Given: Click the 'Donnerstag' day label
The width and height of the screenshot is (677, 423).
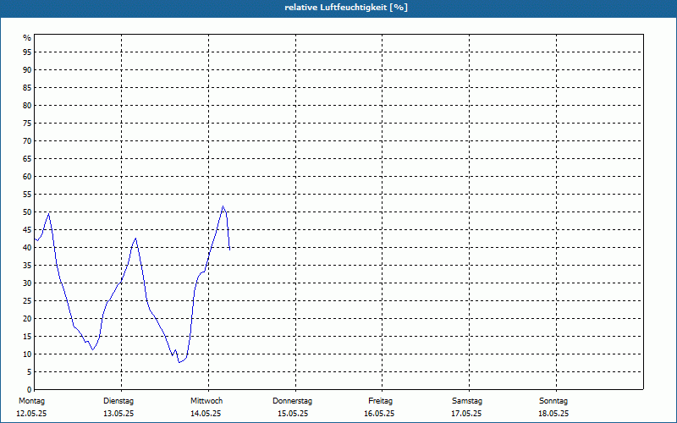Looking at the screenshot, I should click(292, 401).
